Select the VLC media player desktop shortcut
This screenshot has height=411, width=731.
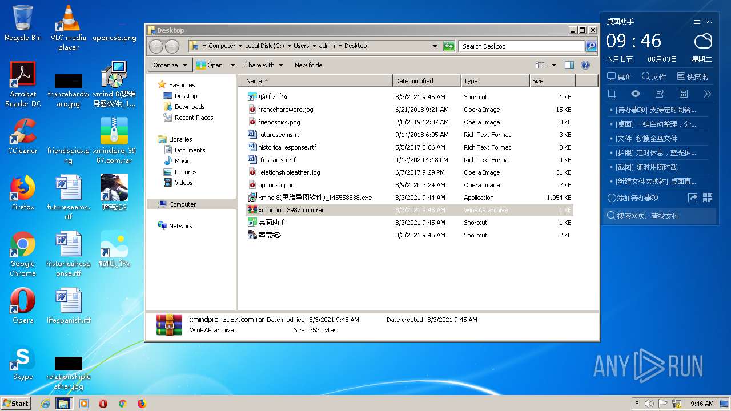pyautogui.click(x=68, y=27)
